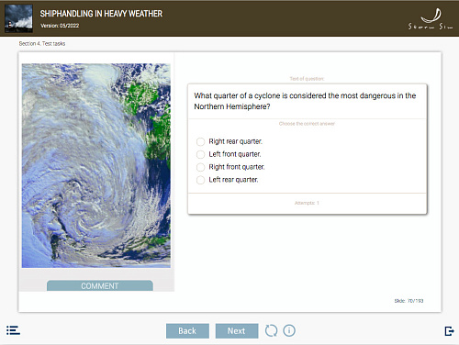The image size is (459, 345).
Task: Click the Attempts: 1 text
Action: pyautogui.click(x=307, y=203)
